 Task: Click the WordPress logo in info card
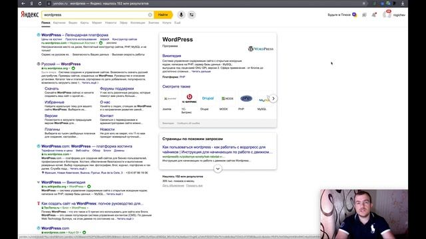(260, 48)
